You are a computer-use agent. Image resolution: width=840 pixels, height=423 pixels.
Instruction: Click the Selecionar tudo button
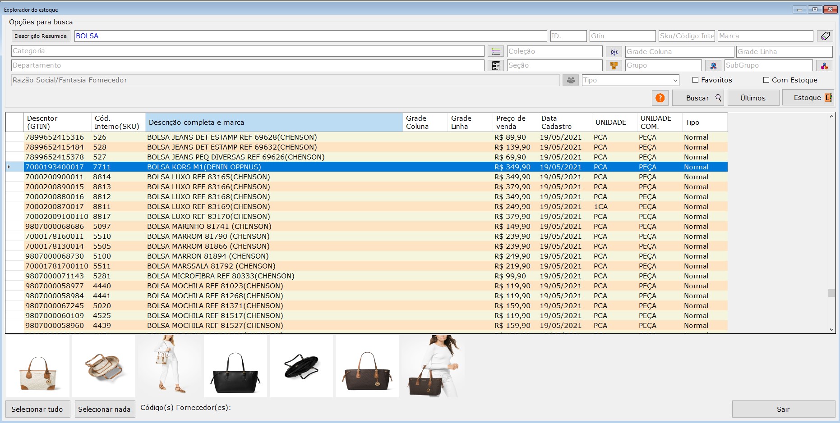(x=37, y=409)
